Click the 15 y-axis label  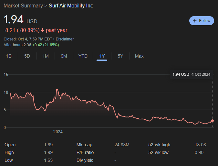coord(6,75)
